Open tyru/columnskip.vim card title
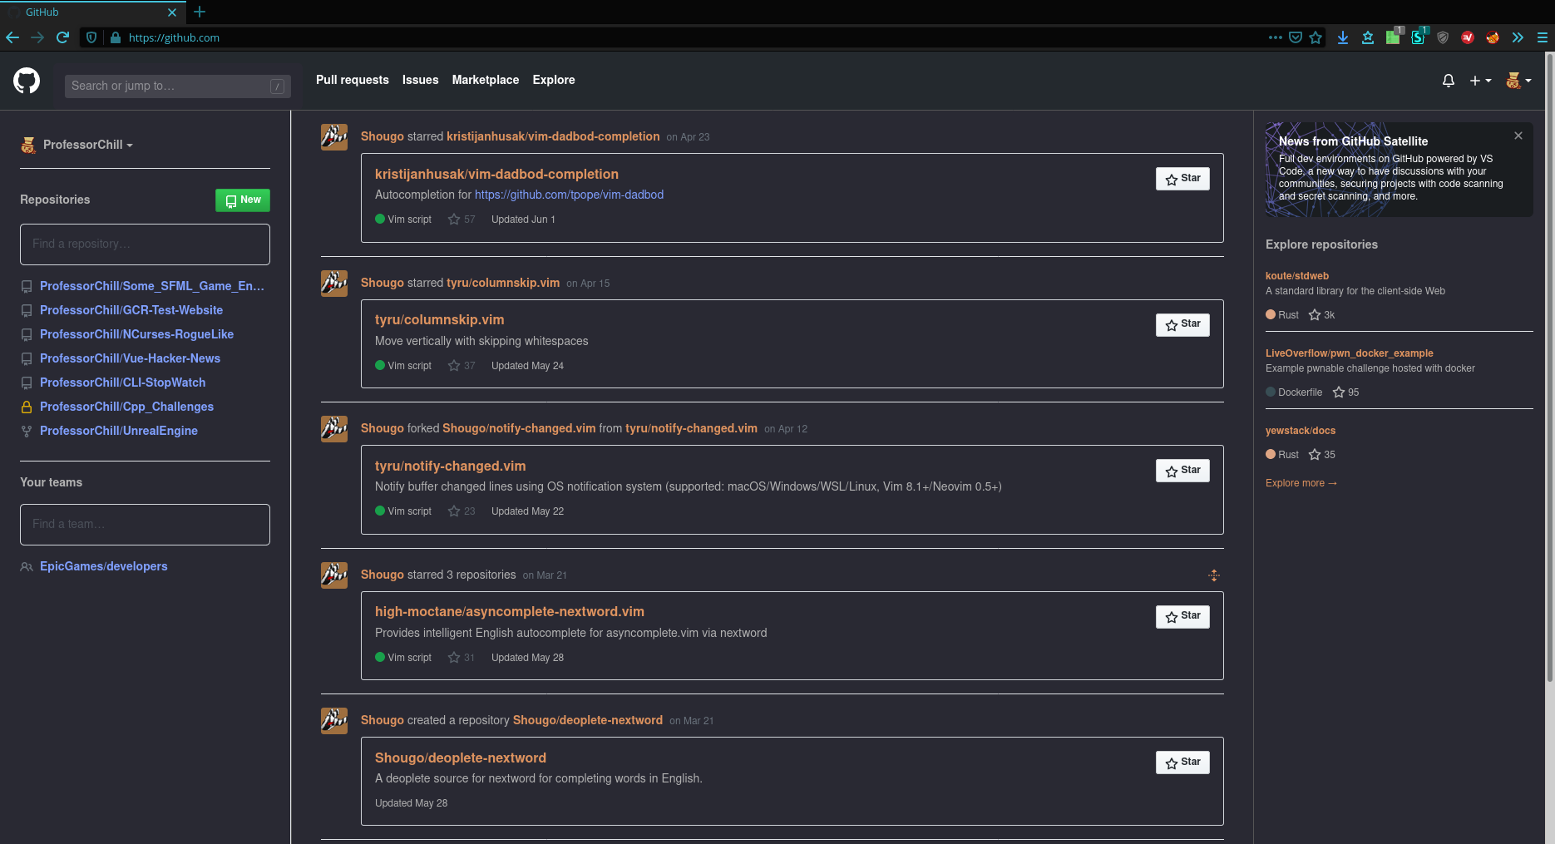The height and width of the screenshot is (844, 1555). tap(439, 320)
